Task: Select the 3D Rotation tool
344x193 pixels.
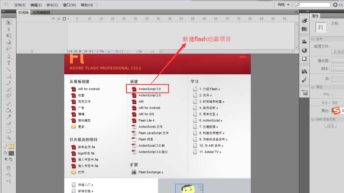Action: click(9, 42)
